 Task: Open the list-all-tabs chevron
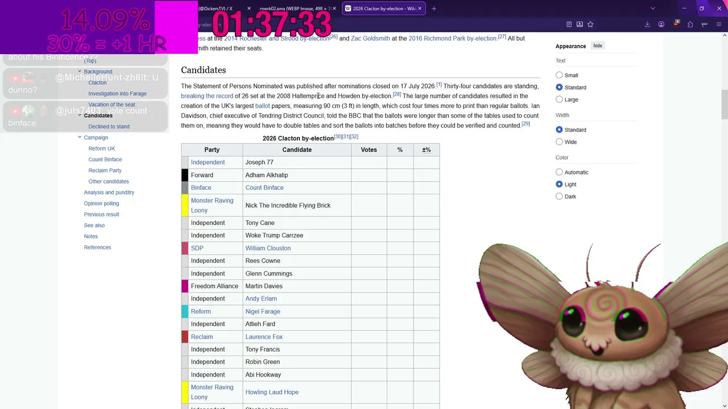(653, 9)
